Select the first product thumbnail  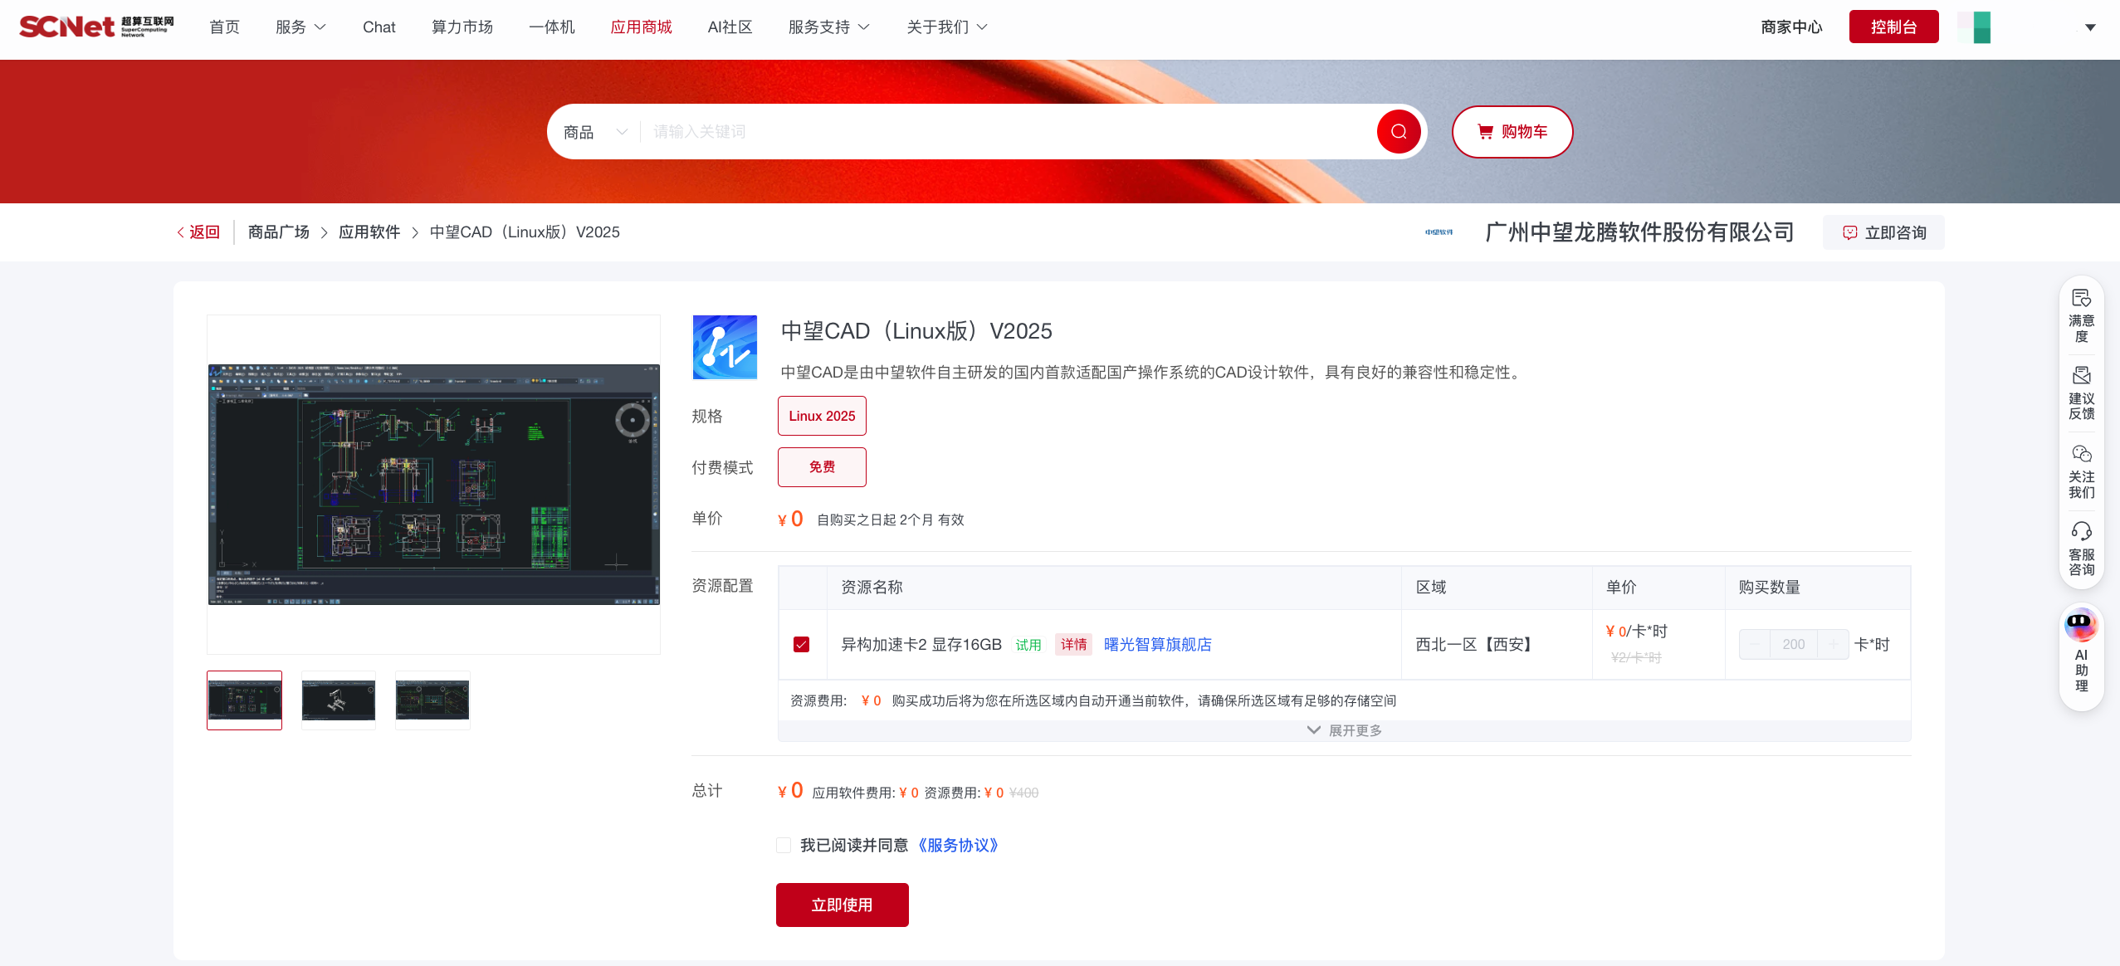(244, 700)
